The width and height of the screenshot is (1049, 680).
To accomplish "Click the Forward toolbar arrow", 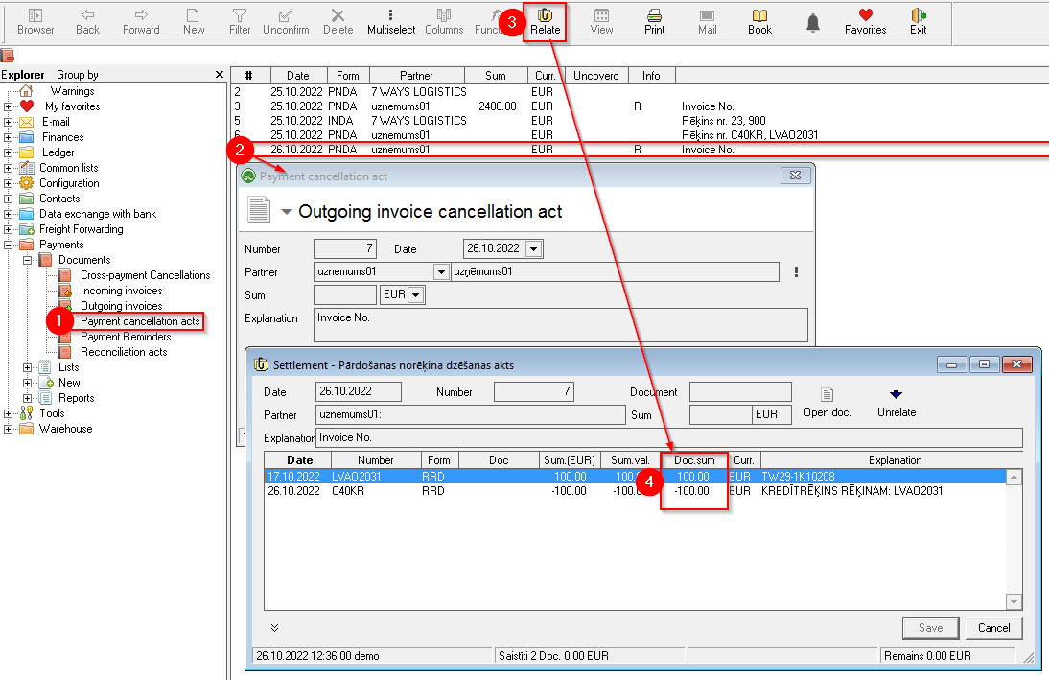I will pos(141,22).
